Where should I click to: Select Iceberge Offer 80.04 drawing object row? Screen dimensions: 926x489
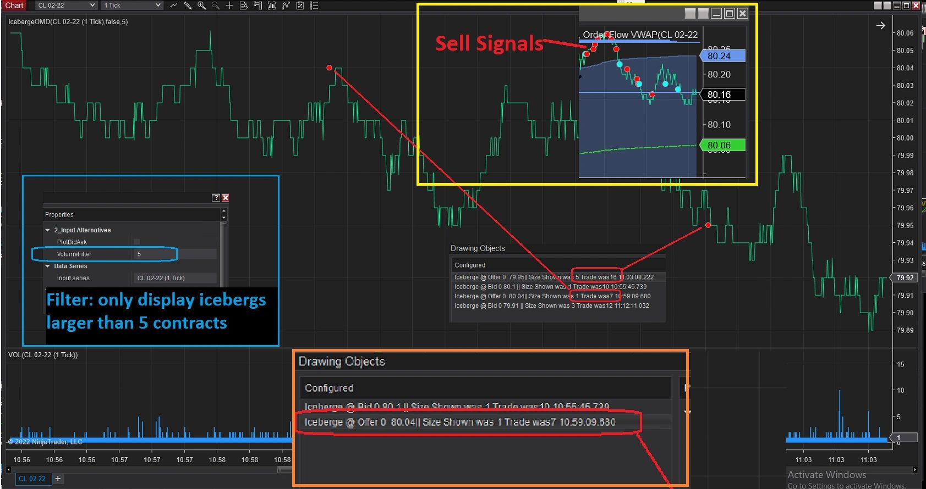coord(460,422)
